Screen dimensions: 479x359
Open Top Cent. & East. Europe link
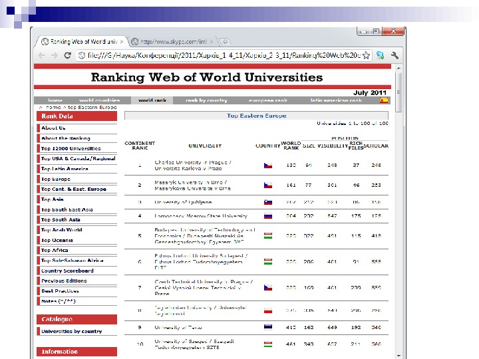point(74,189)
